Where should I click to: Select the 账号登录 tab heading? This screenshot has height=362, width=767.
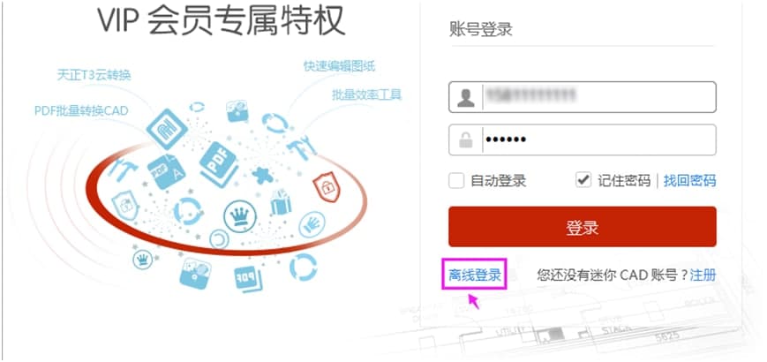480,29
